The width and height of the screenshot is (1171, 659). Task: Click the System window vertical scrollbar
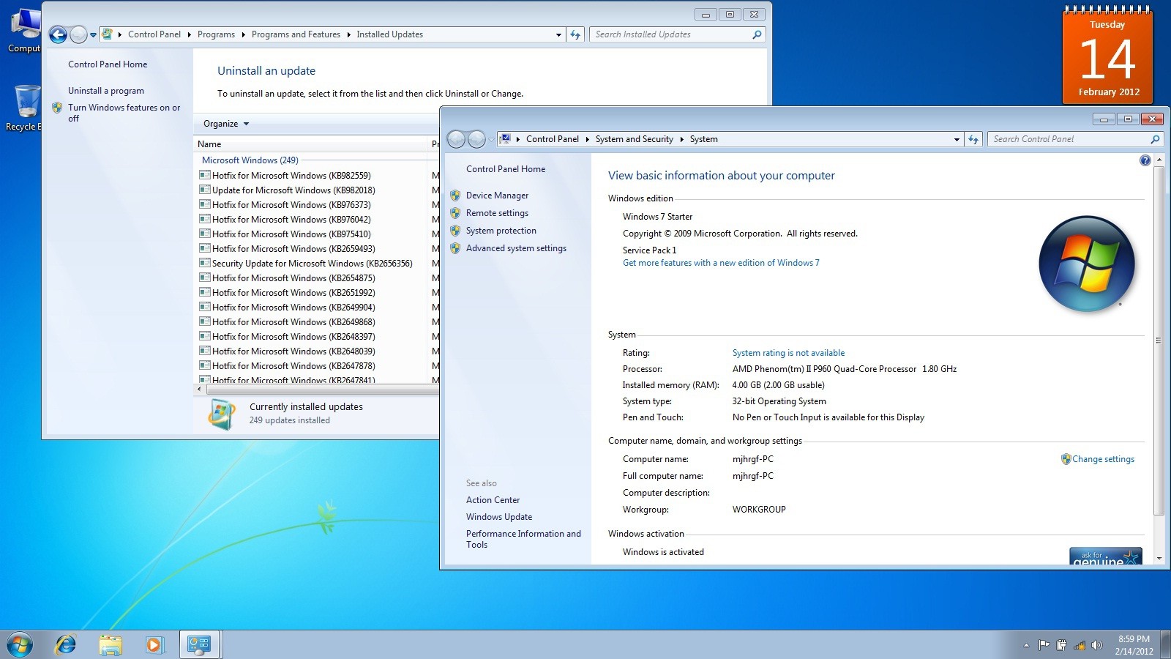click(1159, 340)
